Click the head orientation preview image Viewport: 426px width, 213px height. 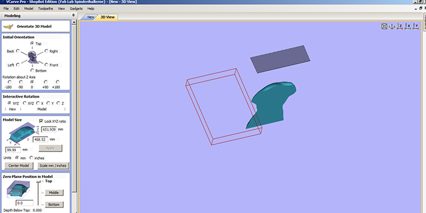point(33,57)
